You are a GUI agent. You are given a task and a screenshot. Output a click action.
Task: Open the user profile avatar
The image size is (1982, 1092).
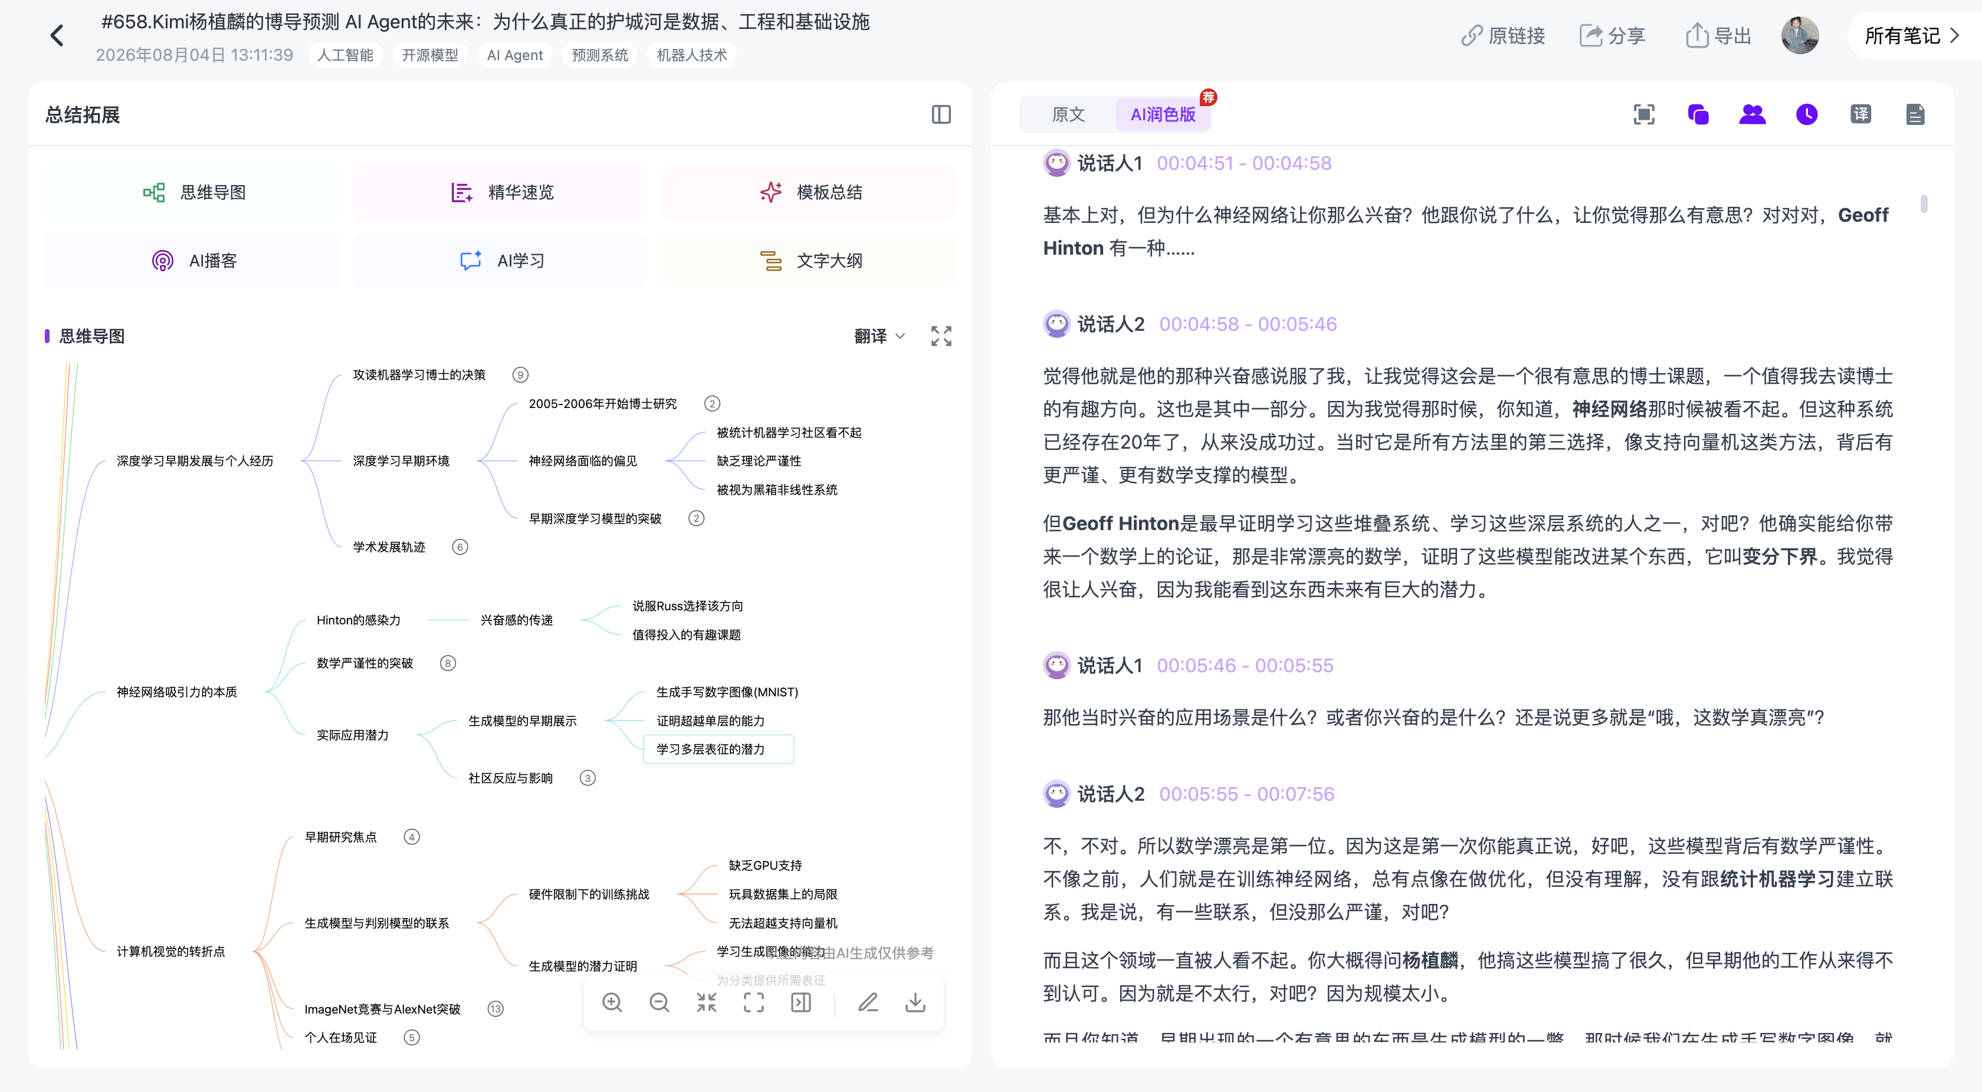click(1800, 35)
